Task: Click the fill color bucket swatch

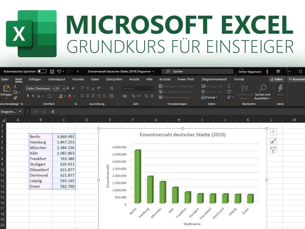Action: click(61, 96)
